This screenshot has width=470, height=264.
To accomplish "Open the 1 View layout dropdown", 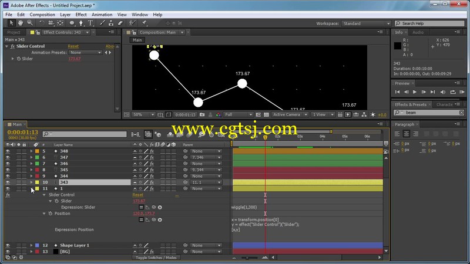I will (x=323, y=114).
